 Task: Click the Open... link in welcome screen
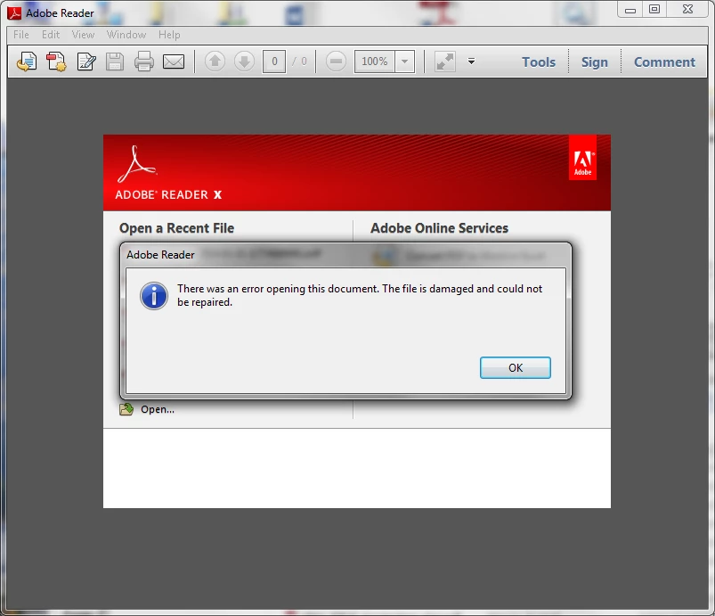point(158,409)
